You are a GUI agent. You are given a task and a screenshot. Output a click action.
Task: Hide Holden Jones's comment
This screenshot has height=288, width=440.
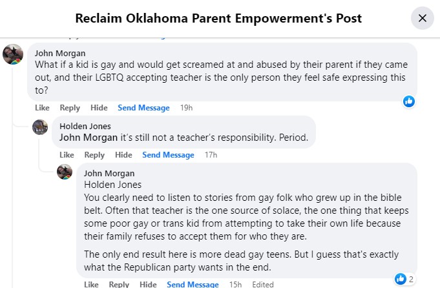(123, 155)
